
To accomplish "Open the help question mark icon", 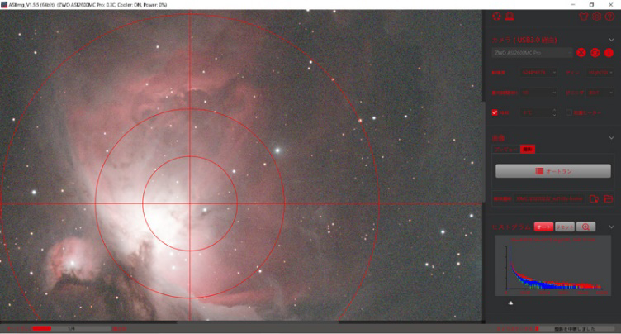I will [609, 17].
